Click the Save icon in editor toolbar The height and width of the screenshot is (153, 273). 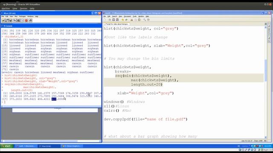113,20
